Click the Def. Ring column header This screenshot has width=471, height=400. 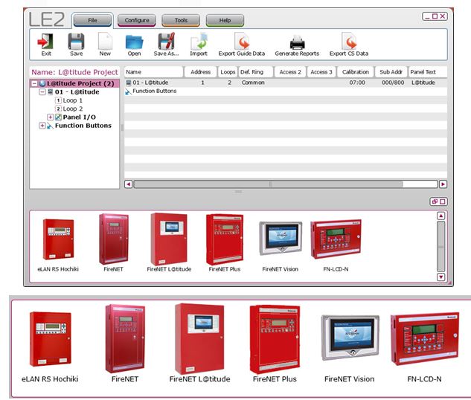[255, 72]
